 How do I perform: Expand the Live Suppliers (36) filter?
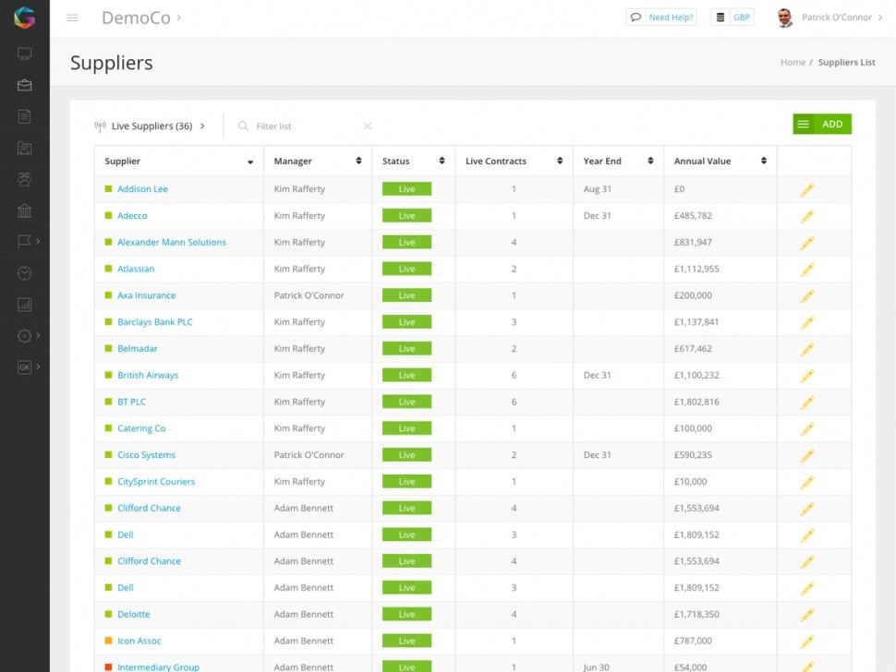click(150, 126)
